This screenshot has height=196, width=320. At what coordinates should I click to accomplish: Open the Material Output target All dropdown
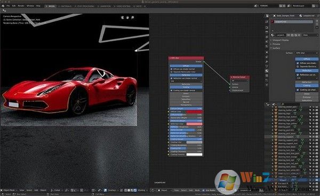coord(239,81)
